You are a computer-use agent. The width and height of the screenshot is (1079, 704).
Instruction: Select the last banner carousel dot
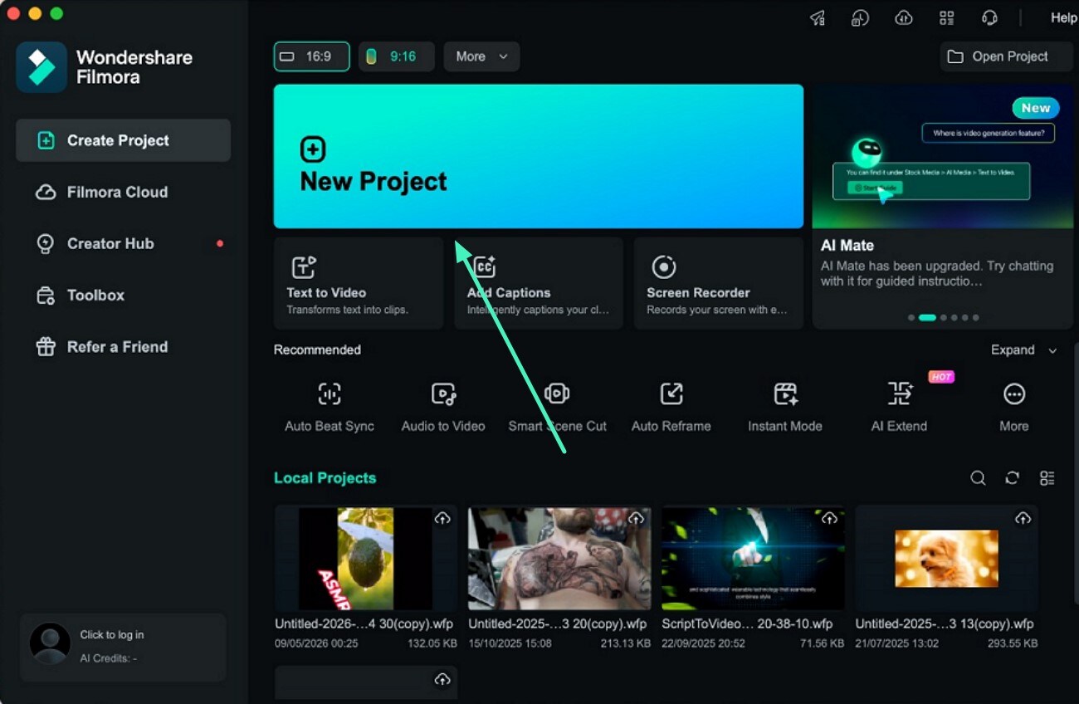pyautogui.click(x=975, y=317)
